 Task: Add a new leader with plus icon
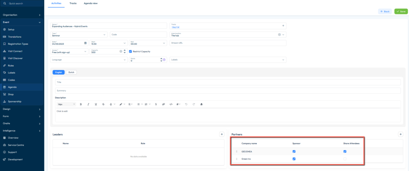pyautogui.click(x=222, y=135)
